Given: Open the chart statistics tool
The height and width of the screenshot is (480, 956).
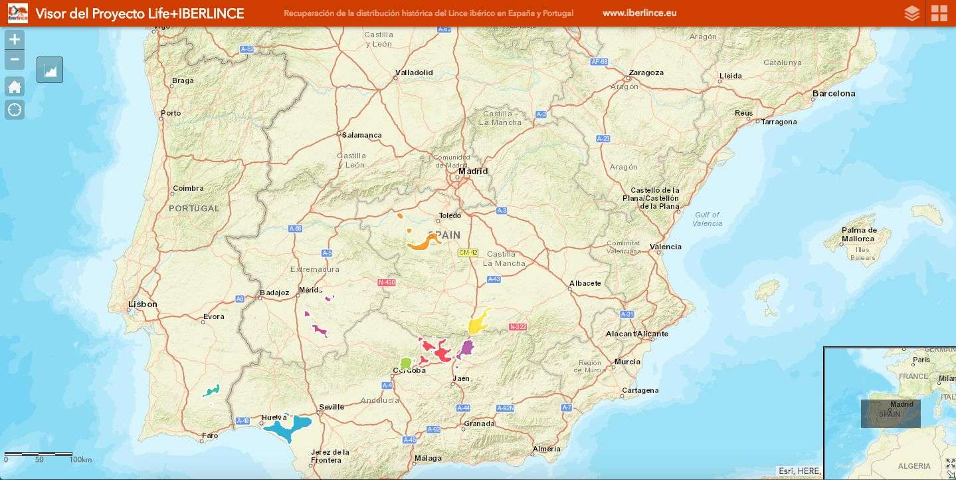Looking at the screenshot, I should coord(50,70).
